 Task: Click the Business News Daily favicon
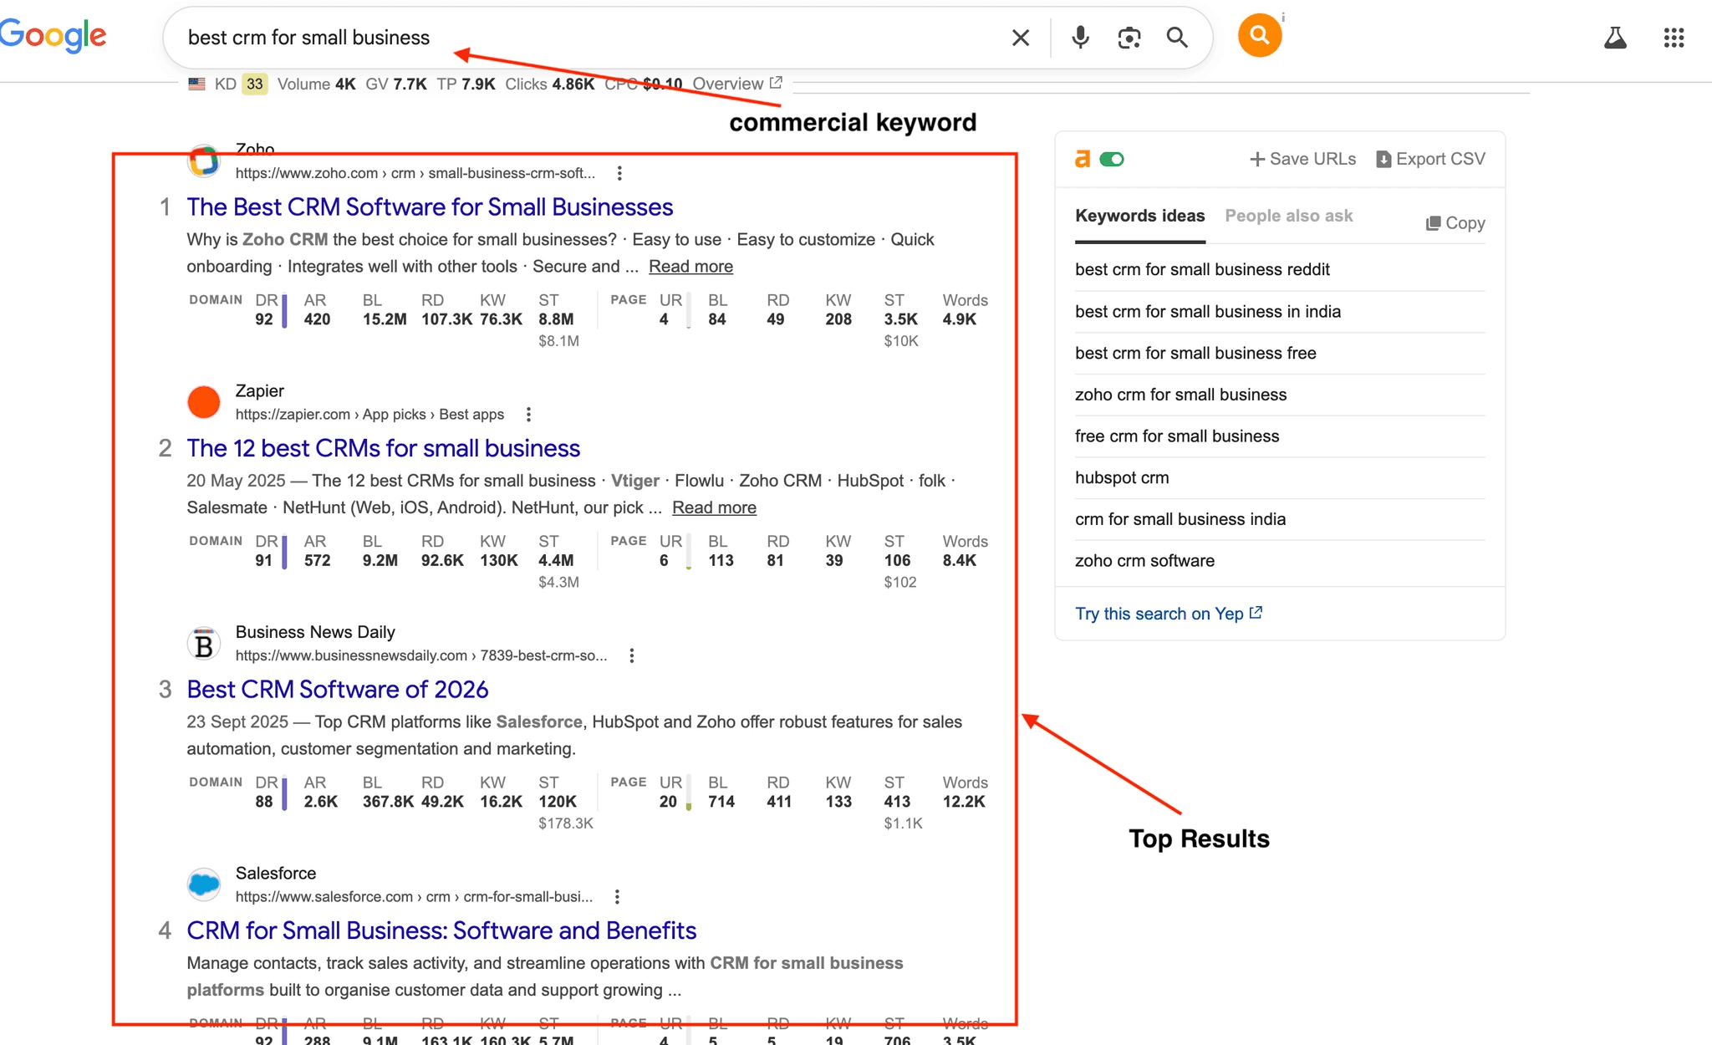204,644
